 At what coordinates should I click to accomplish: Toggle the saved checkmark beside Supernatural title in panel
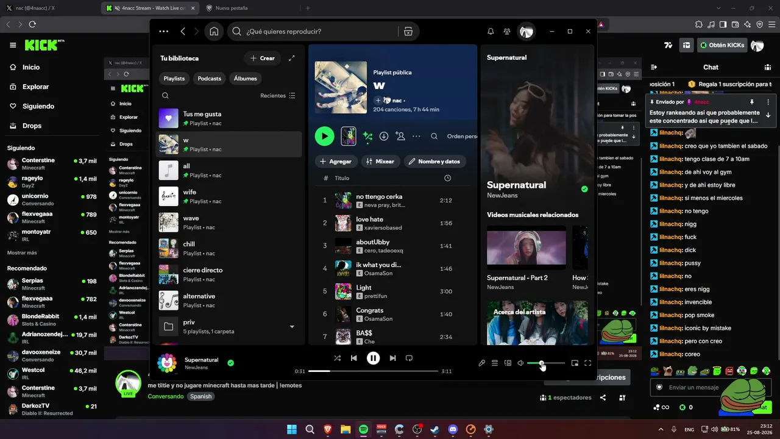click(x=584, y=189)
